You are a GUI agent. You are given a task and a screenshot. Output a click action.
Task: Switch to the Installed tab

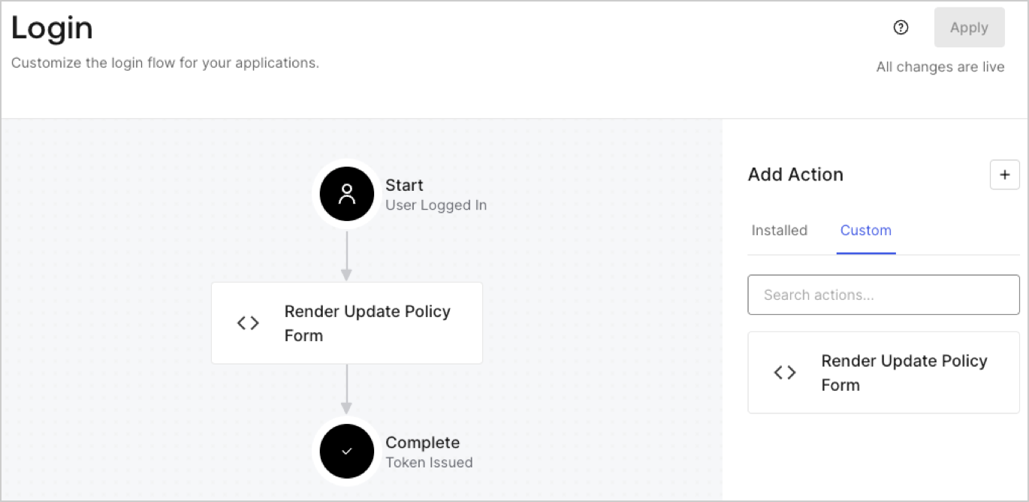click(779, 231)
